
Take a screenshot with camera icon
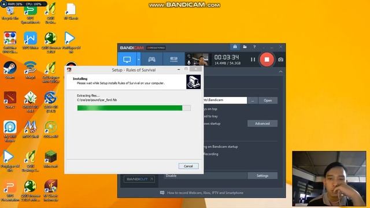pos(280,60)
